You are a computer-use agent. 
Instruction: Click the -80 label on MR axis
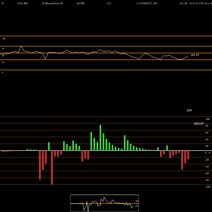point(207,180)
